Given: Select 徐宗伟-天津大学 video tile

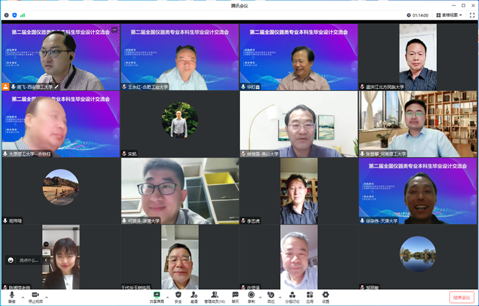Looking at the screenshot, I should (x=418, y=192).
